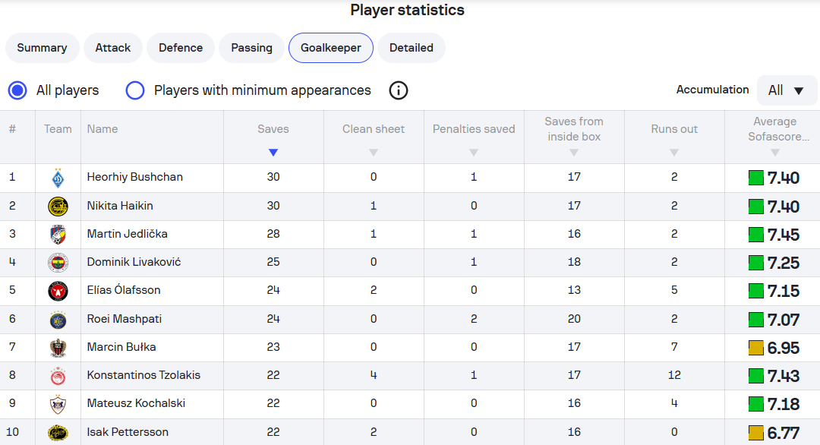820x445 pixels.
Task: Open Roei Mashpati player link
Action: (124, 319)
